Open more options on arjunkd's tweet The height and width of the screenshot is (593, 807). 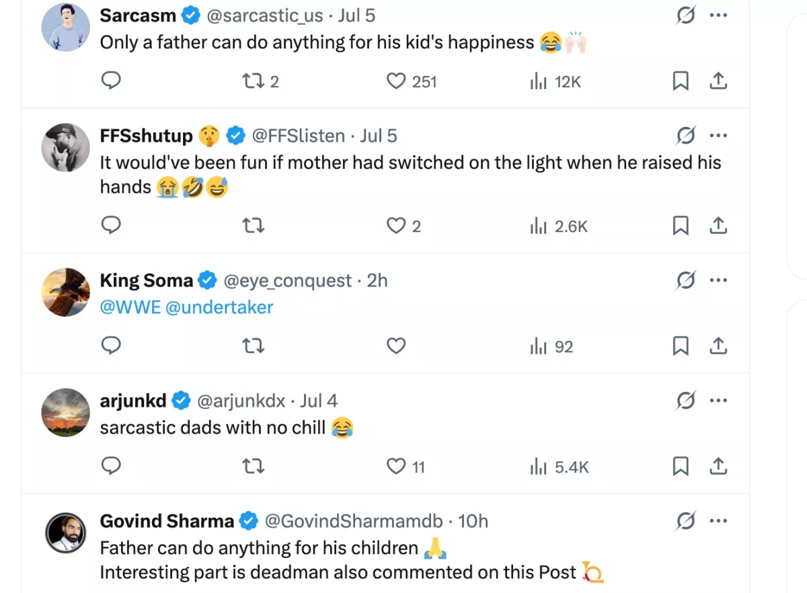tap(718, 401)
